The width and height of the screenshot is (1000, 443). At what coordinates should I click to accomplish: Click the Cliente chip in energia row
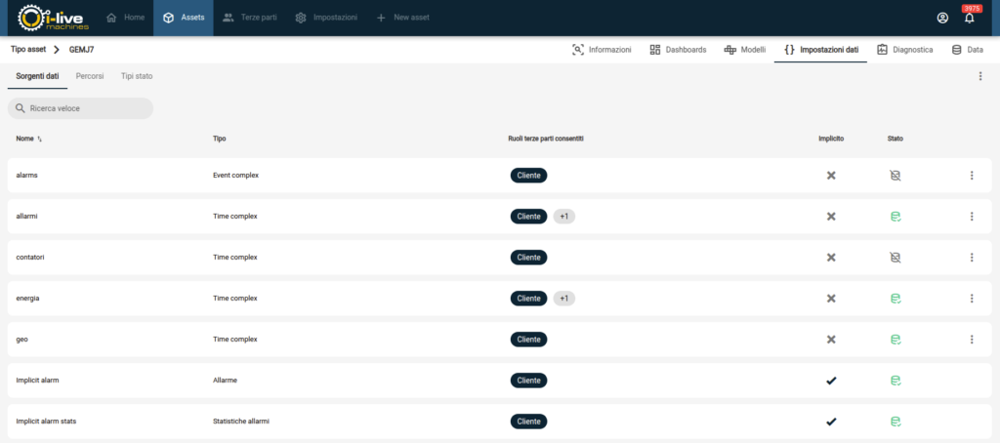pos(528,299)
